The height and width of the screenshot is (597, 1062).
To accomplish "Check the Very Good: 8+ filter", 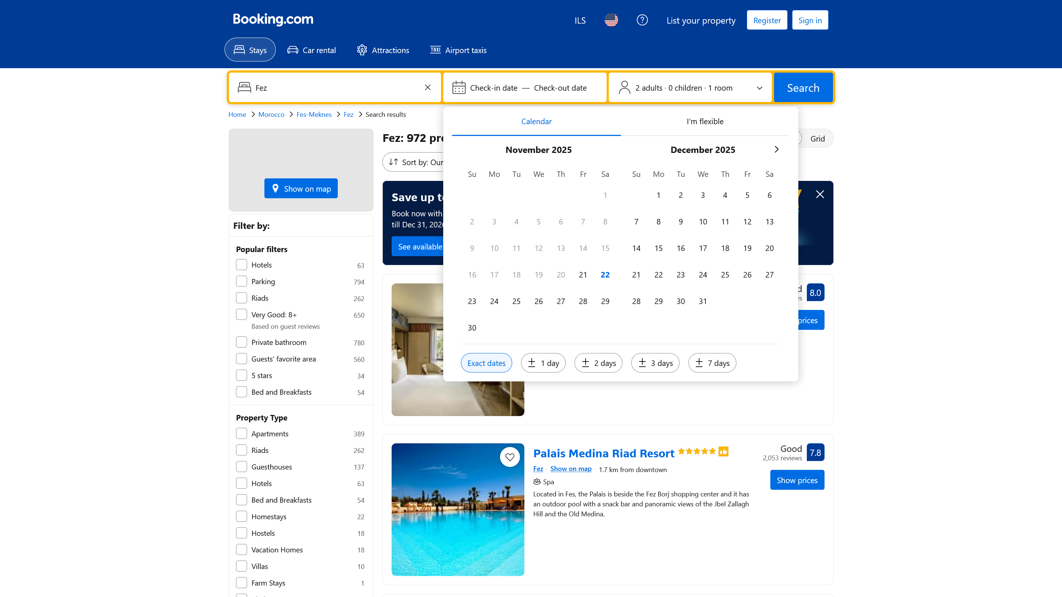I will pos(241,314).
